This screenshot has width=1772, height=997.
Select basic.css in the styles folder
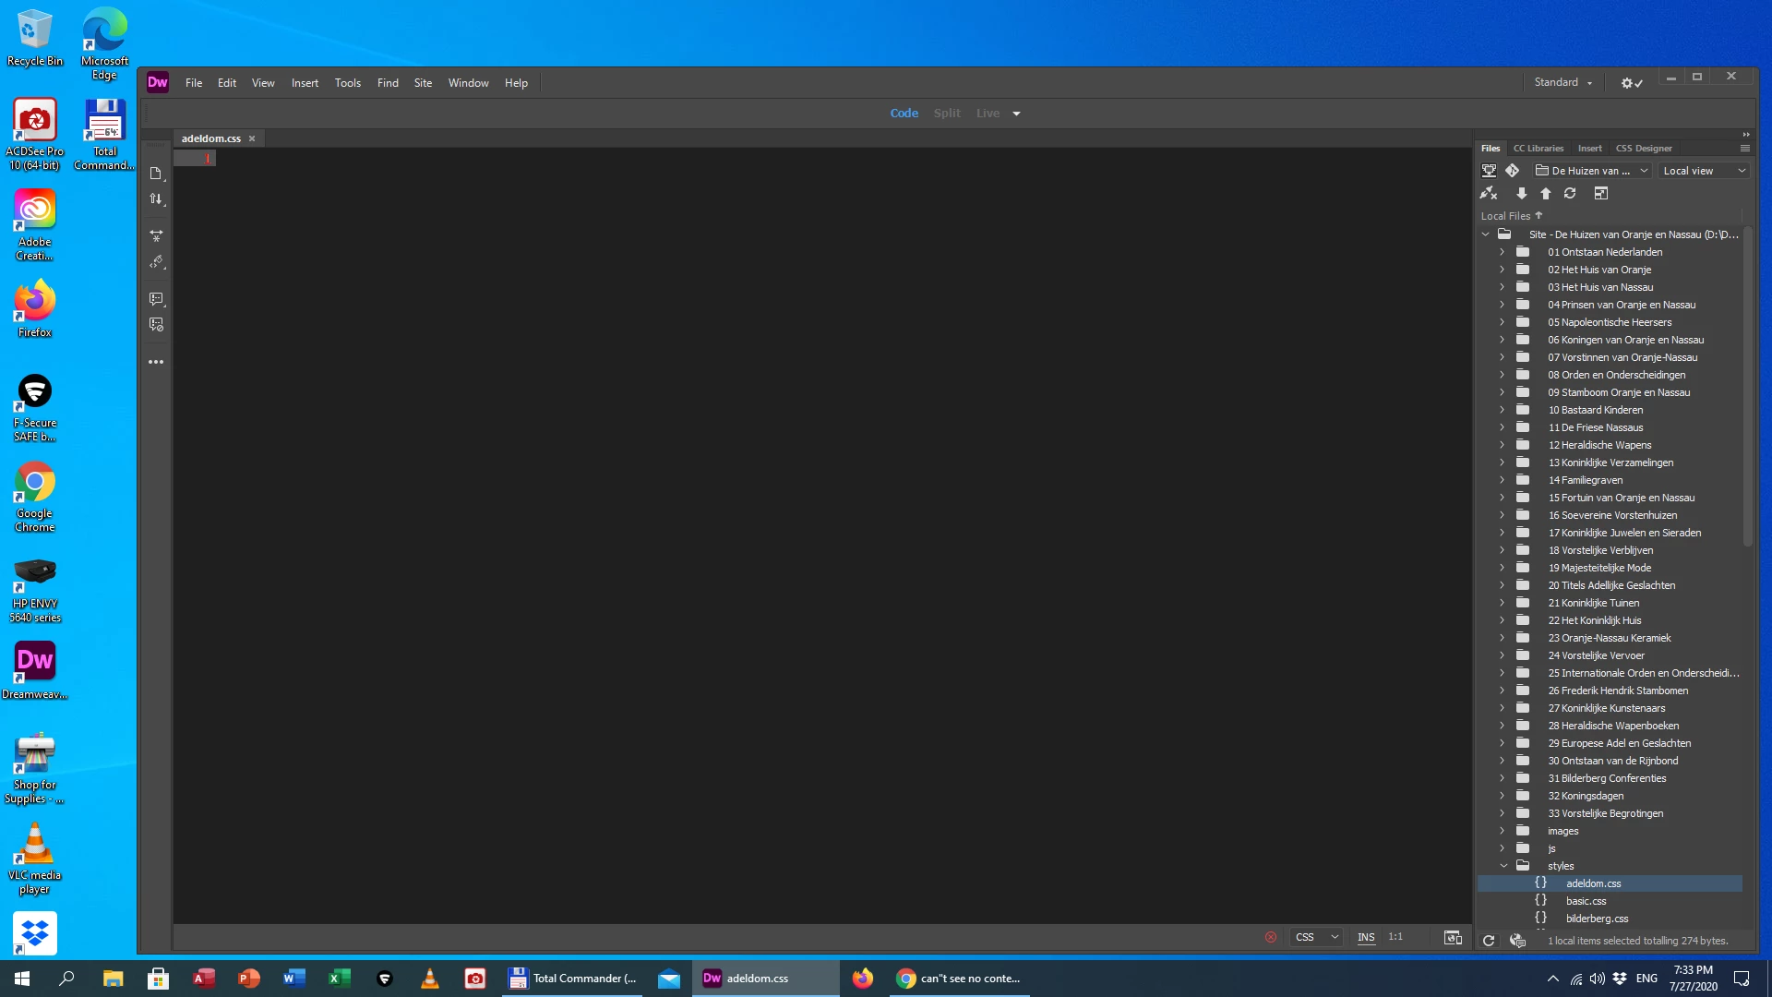click(x=1586, y=901)
